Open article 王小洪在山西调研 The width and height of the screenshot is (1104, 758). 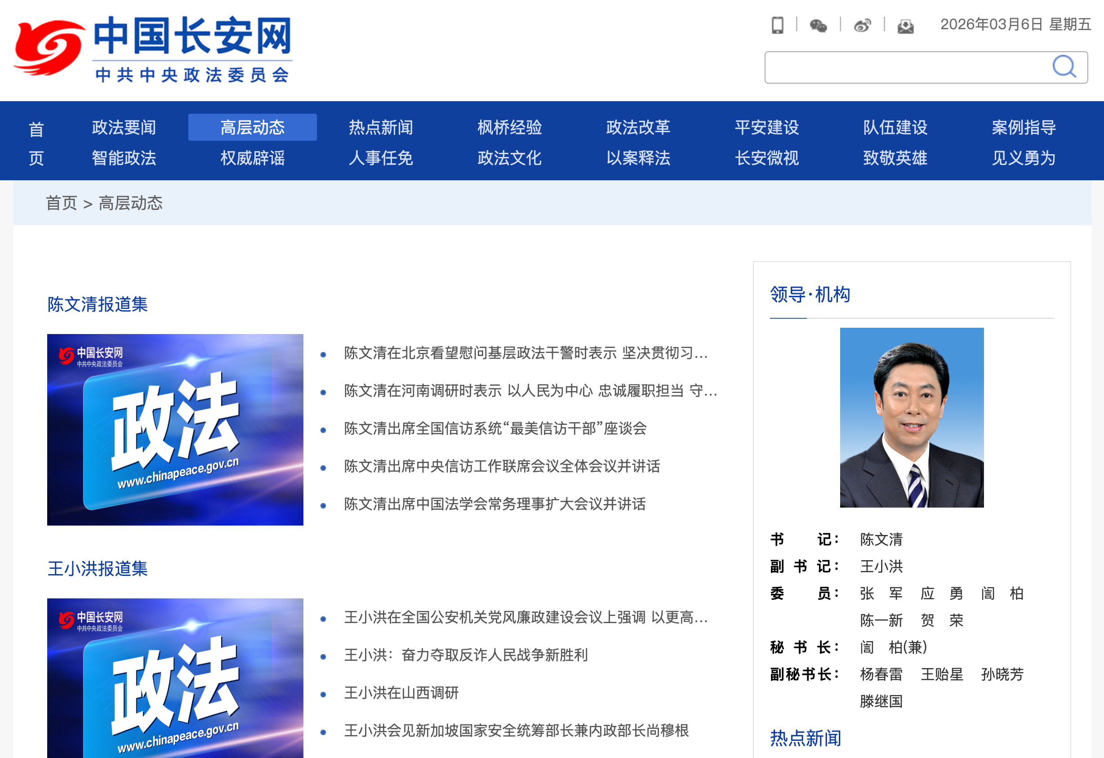[401, 692]
